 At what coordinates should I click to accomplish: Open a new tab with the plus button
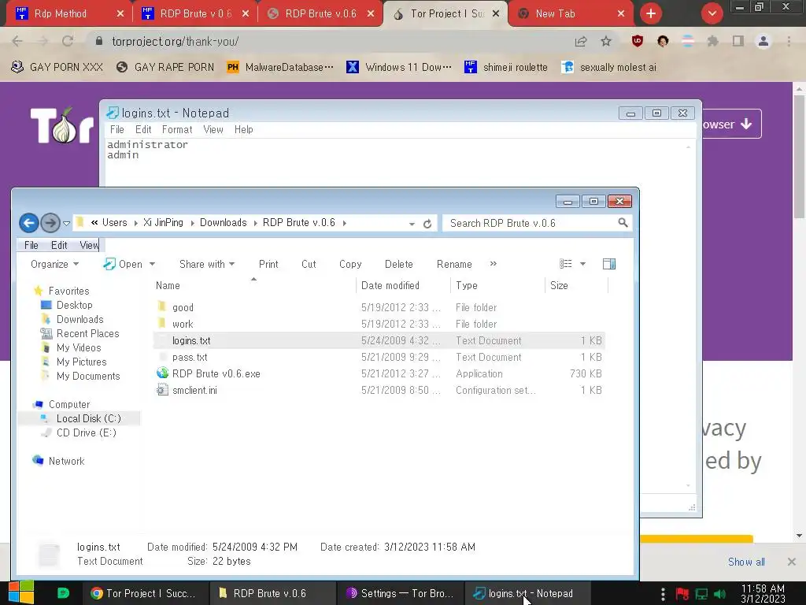point(651,13)
